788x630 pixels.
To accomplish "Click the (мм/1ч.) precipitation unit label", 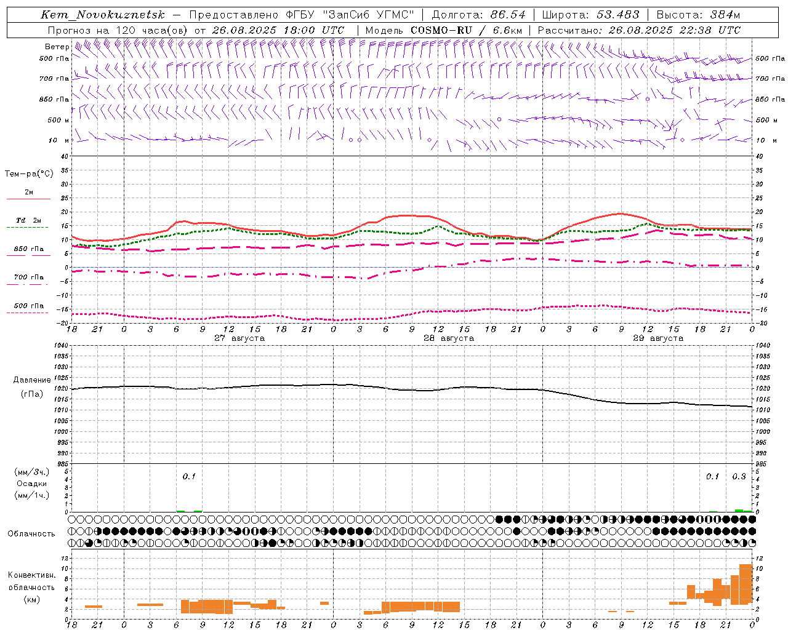I will [32, 495].
